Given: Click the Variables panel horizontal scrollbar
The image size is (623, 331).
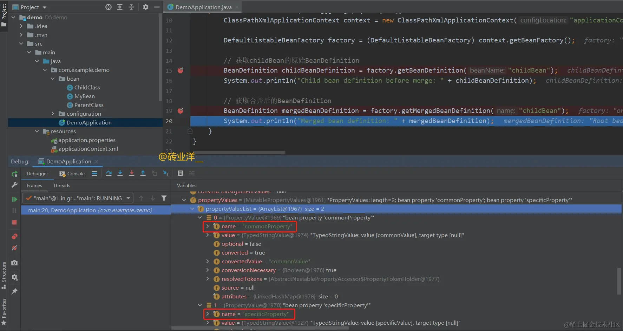Looking at the screenshot, I should click(x=260, y=328).
